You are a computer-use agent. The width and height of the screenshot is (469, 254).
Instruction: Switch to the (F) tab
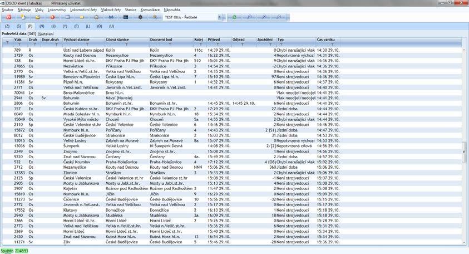[x=76, y=26]
